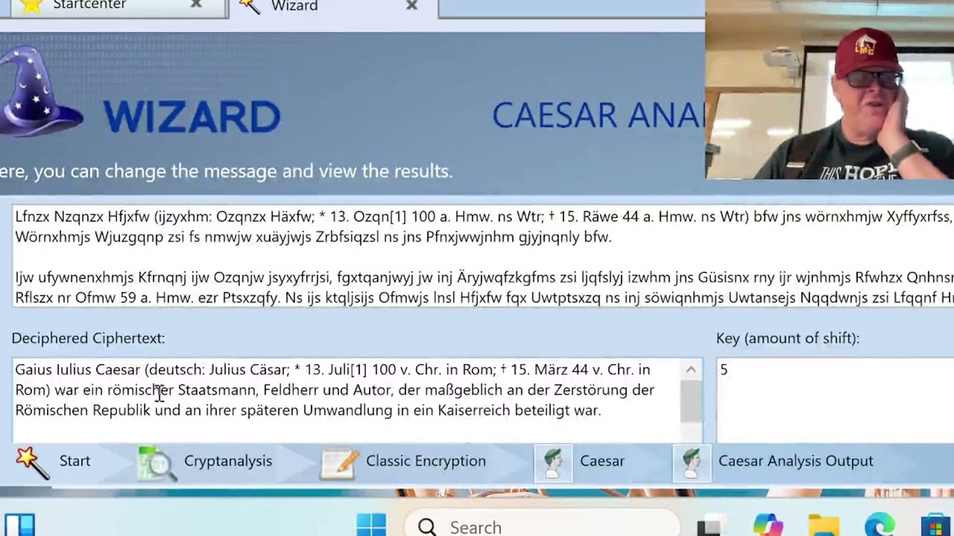Launch Microsoft Edge from the taskbar
Viewport: 954px width, 536px height.
(x=879, y=526)
